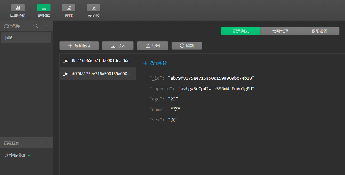Open the 运营分析 analytics icon
This screenshot has height=175, width=345.
tap(18, 8)
